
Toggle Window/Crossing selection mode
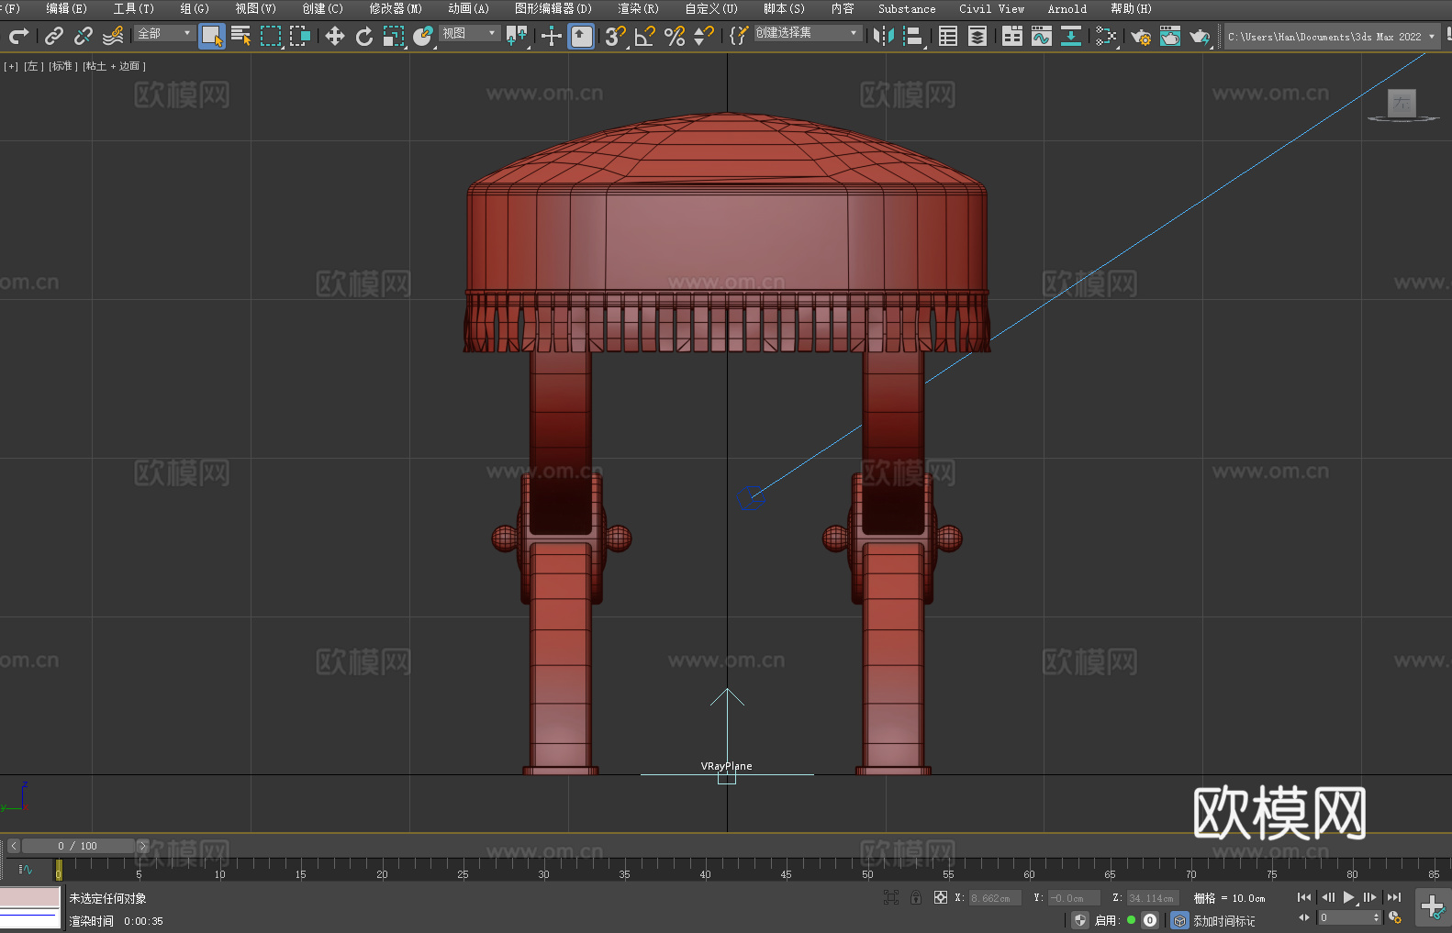pyautogui.click(x=300, y=36)
